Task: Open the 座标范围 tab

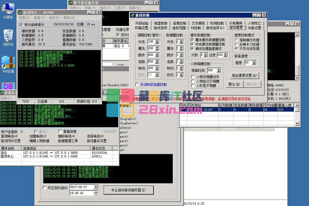Action: point(179,28)
